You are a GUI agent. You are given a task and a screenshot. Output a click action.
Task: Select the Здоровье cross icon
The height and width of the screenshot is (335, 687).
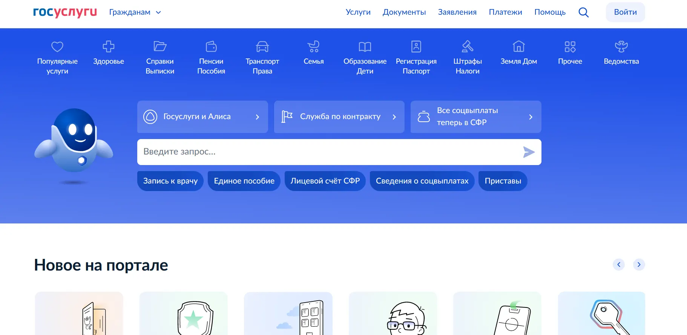(x=109, y=47)
